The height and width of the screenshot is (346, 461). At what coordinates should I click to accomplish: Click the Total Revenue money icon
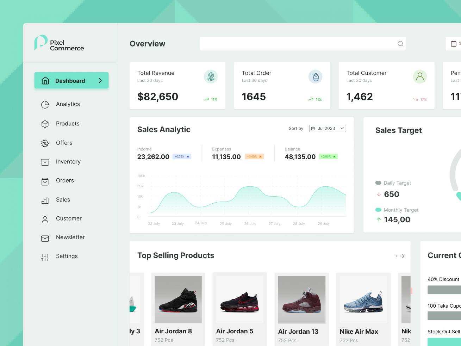[x=211, y=76]
